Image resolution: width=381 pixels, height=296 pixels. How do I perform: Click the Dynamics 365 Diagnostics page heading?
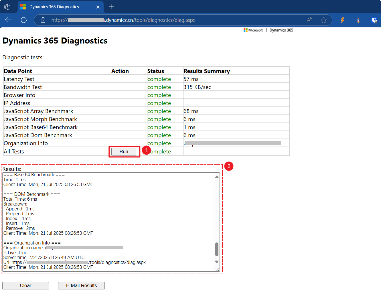55,41
